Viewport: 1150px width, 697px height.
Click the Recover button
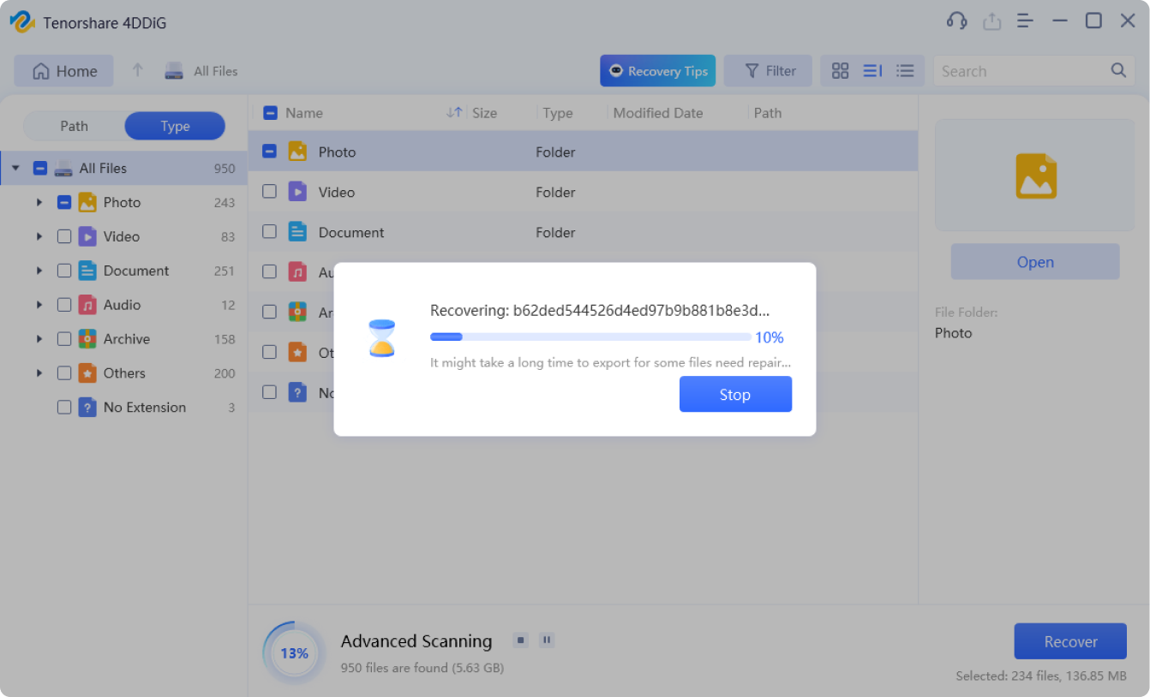(x=1070, y=641)
